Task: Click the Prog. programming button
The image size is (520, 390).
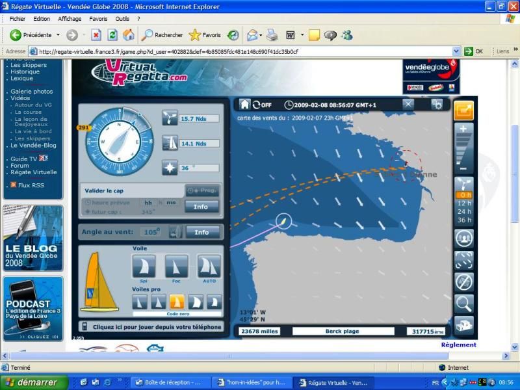Action: tap(202, 190)
